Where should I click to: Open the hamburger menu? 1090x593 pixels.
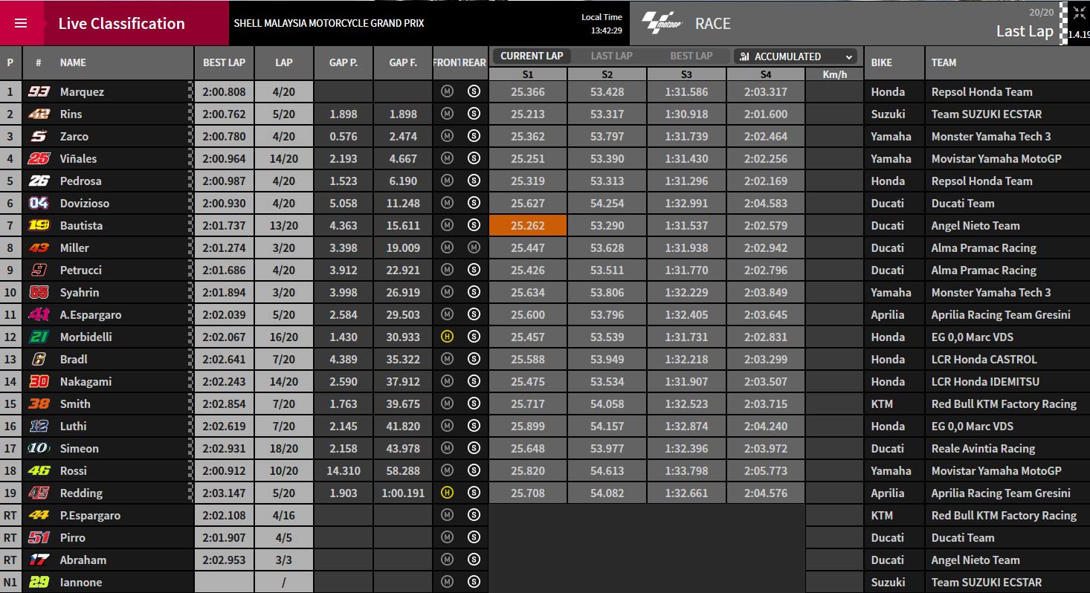point(21,23)
